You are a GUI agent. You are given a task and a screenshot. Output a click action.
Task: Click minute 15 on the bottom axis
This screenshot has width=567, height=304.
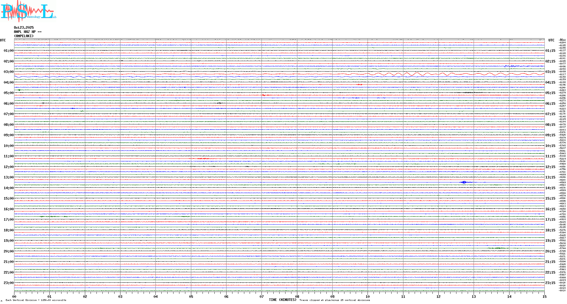544,297
